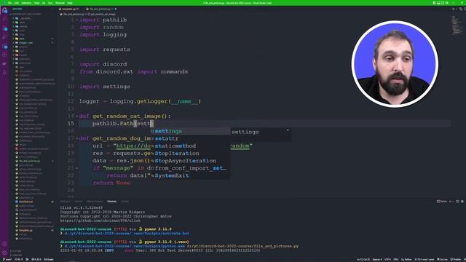Toggle the Panel layout button
466x262 pixels.
tap(438, 3)
